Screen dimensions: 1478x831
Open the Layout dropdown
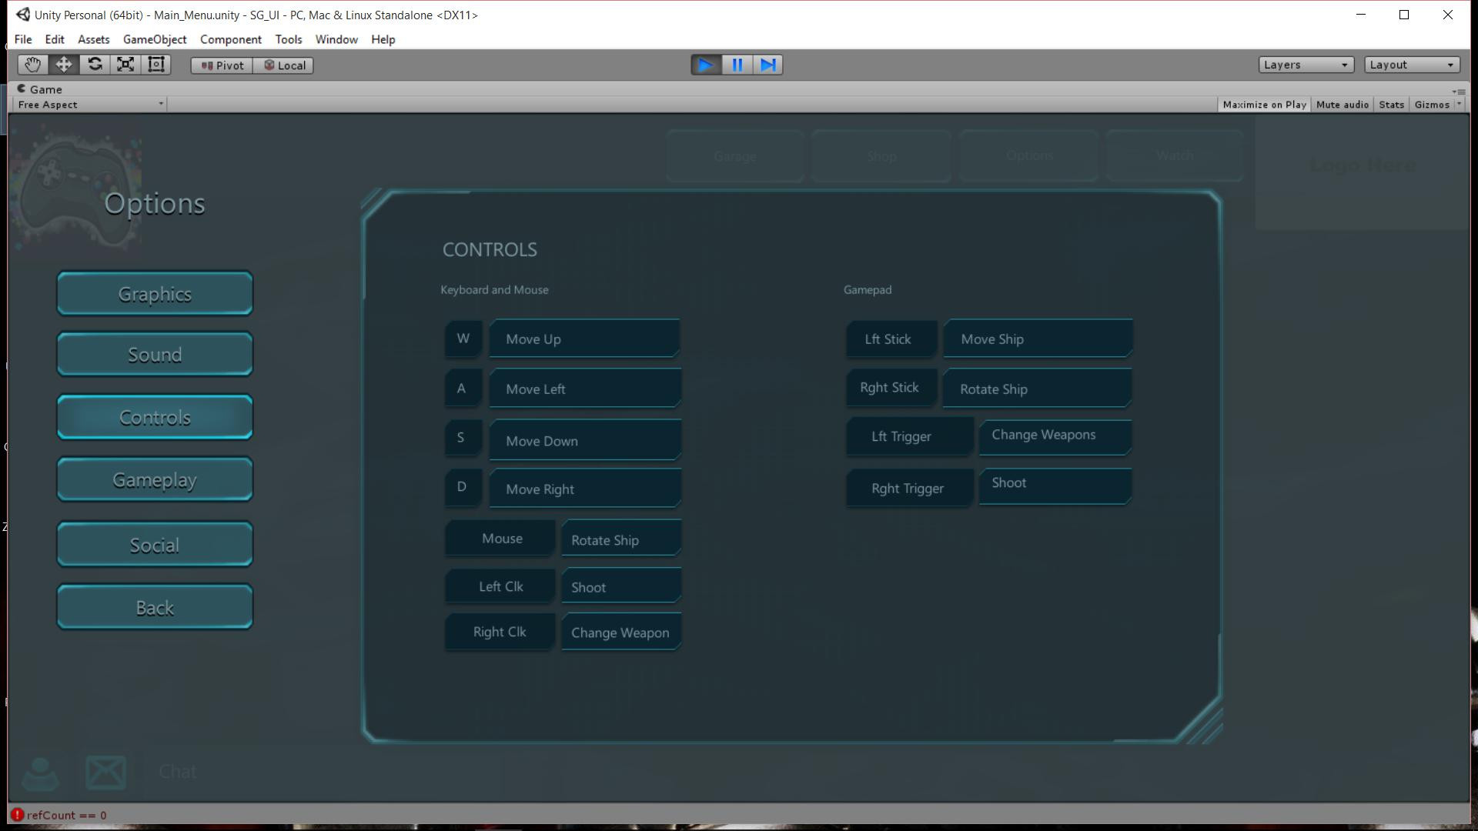click(x=1412, y=65)
